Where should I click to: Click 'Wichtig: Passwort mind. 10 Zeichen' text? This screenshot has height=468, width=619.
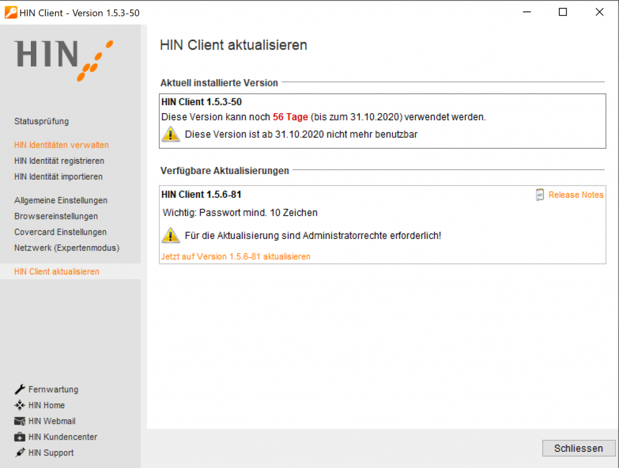[240, 212]
